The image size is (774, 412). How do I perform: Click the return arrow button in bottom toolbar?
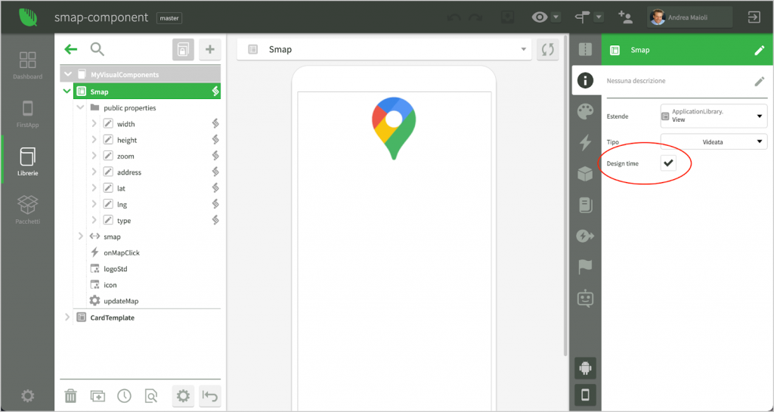210,395
